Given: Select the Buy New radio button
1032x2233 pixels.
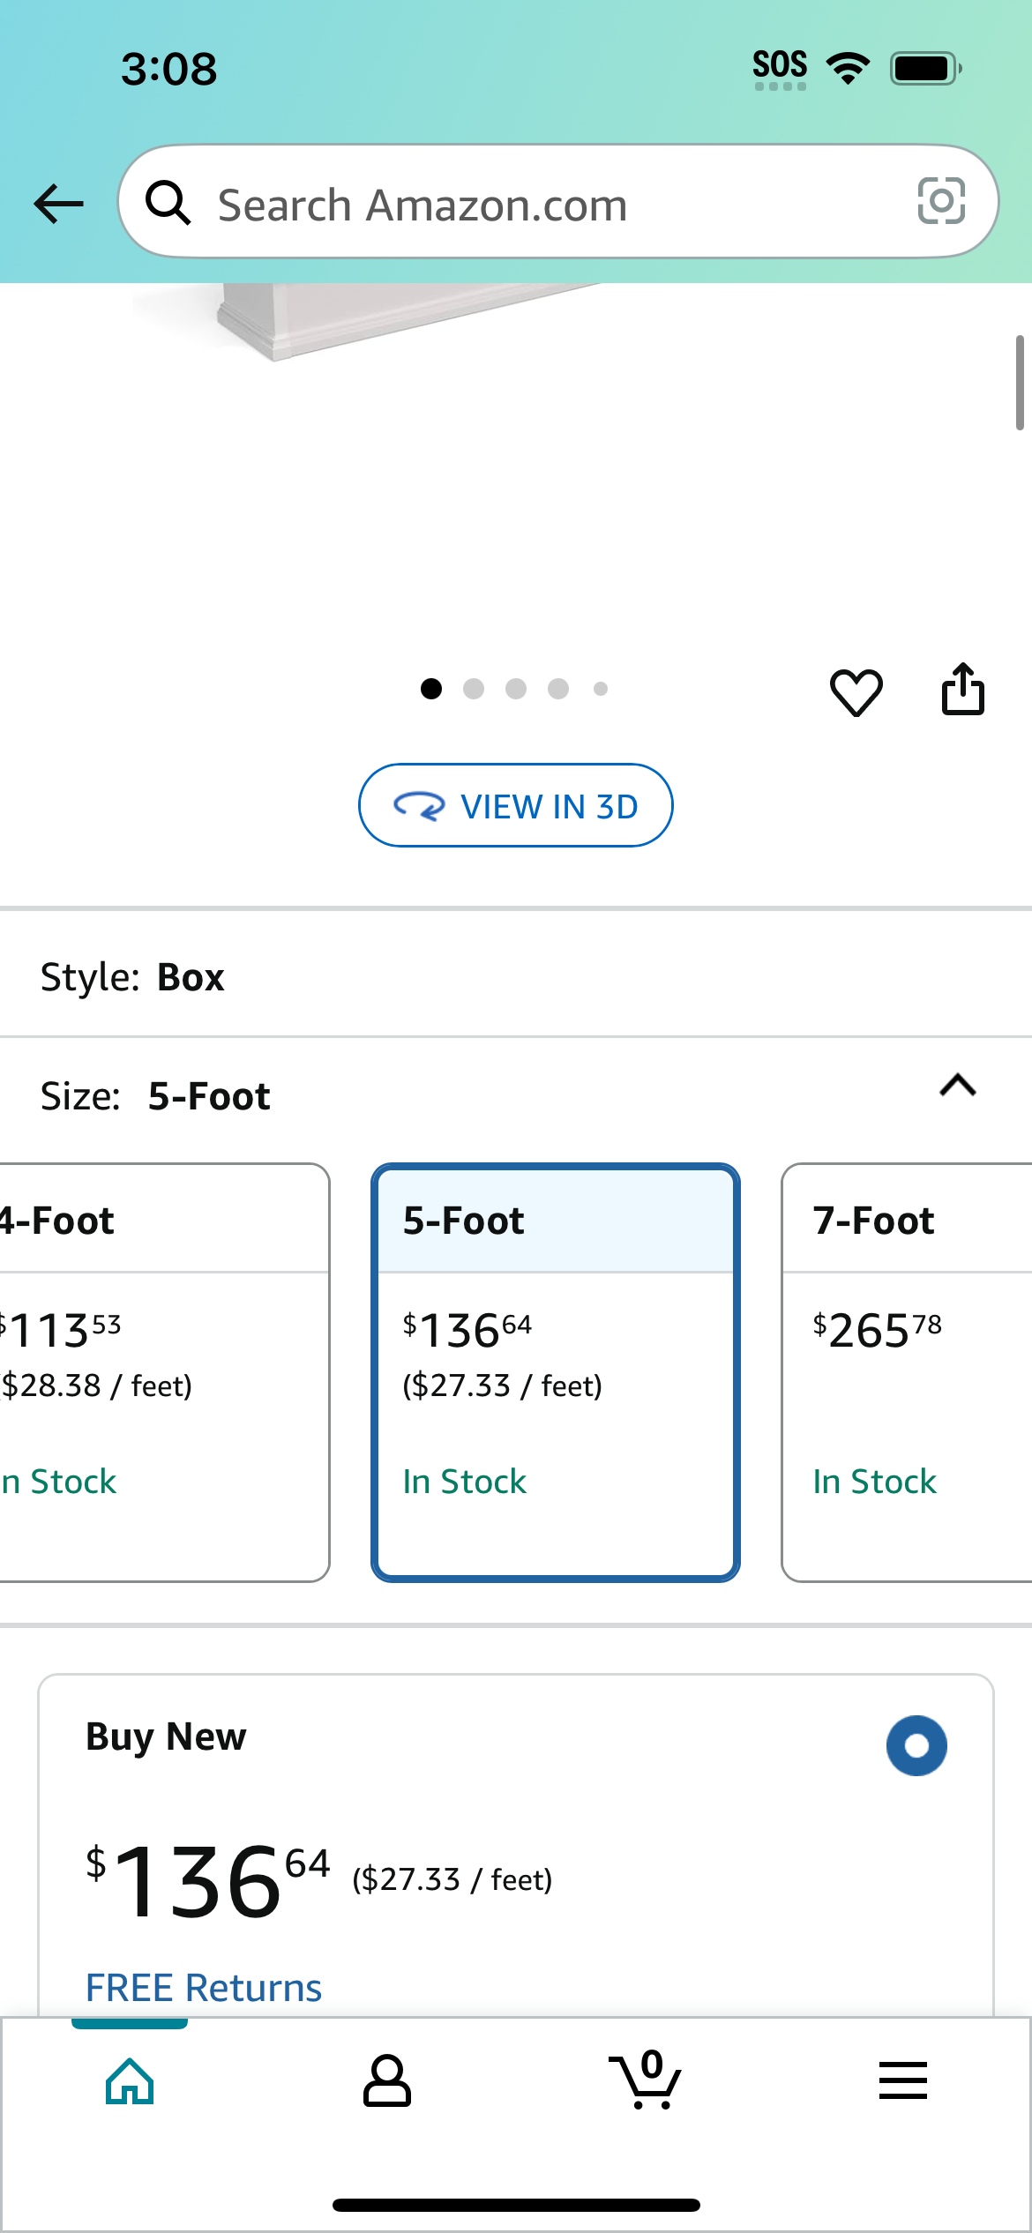Looking at the screenshot, I should [x=916, y=1745].
